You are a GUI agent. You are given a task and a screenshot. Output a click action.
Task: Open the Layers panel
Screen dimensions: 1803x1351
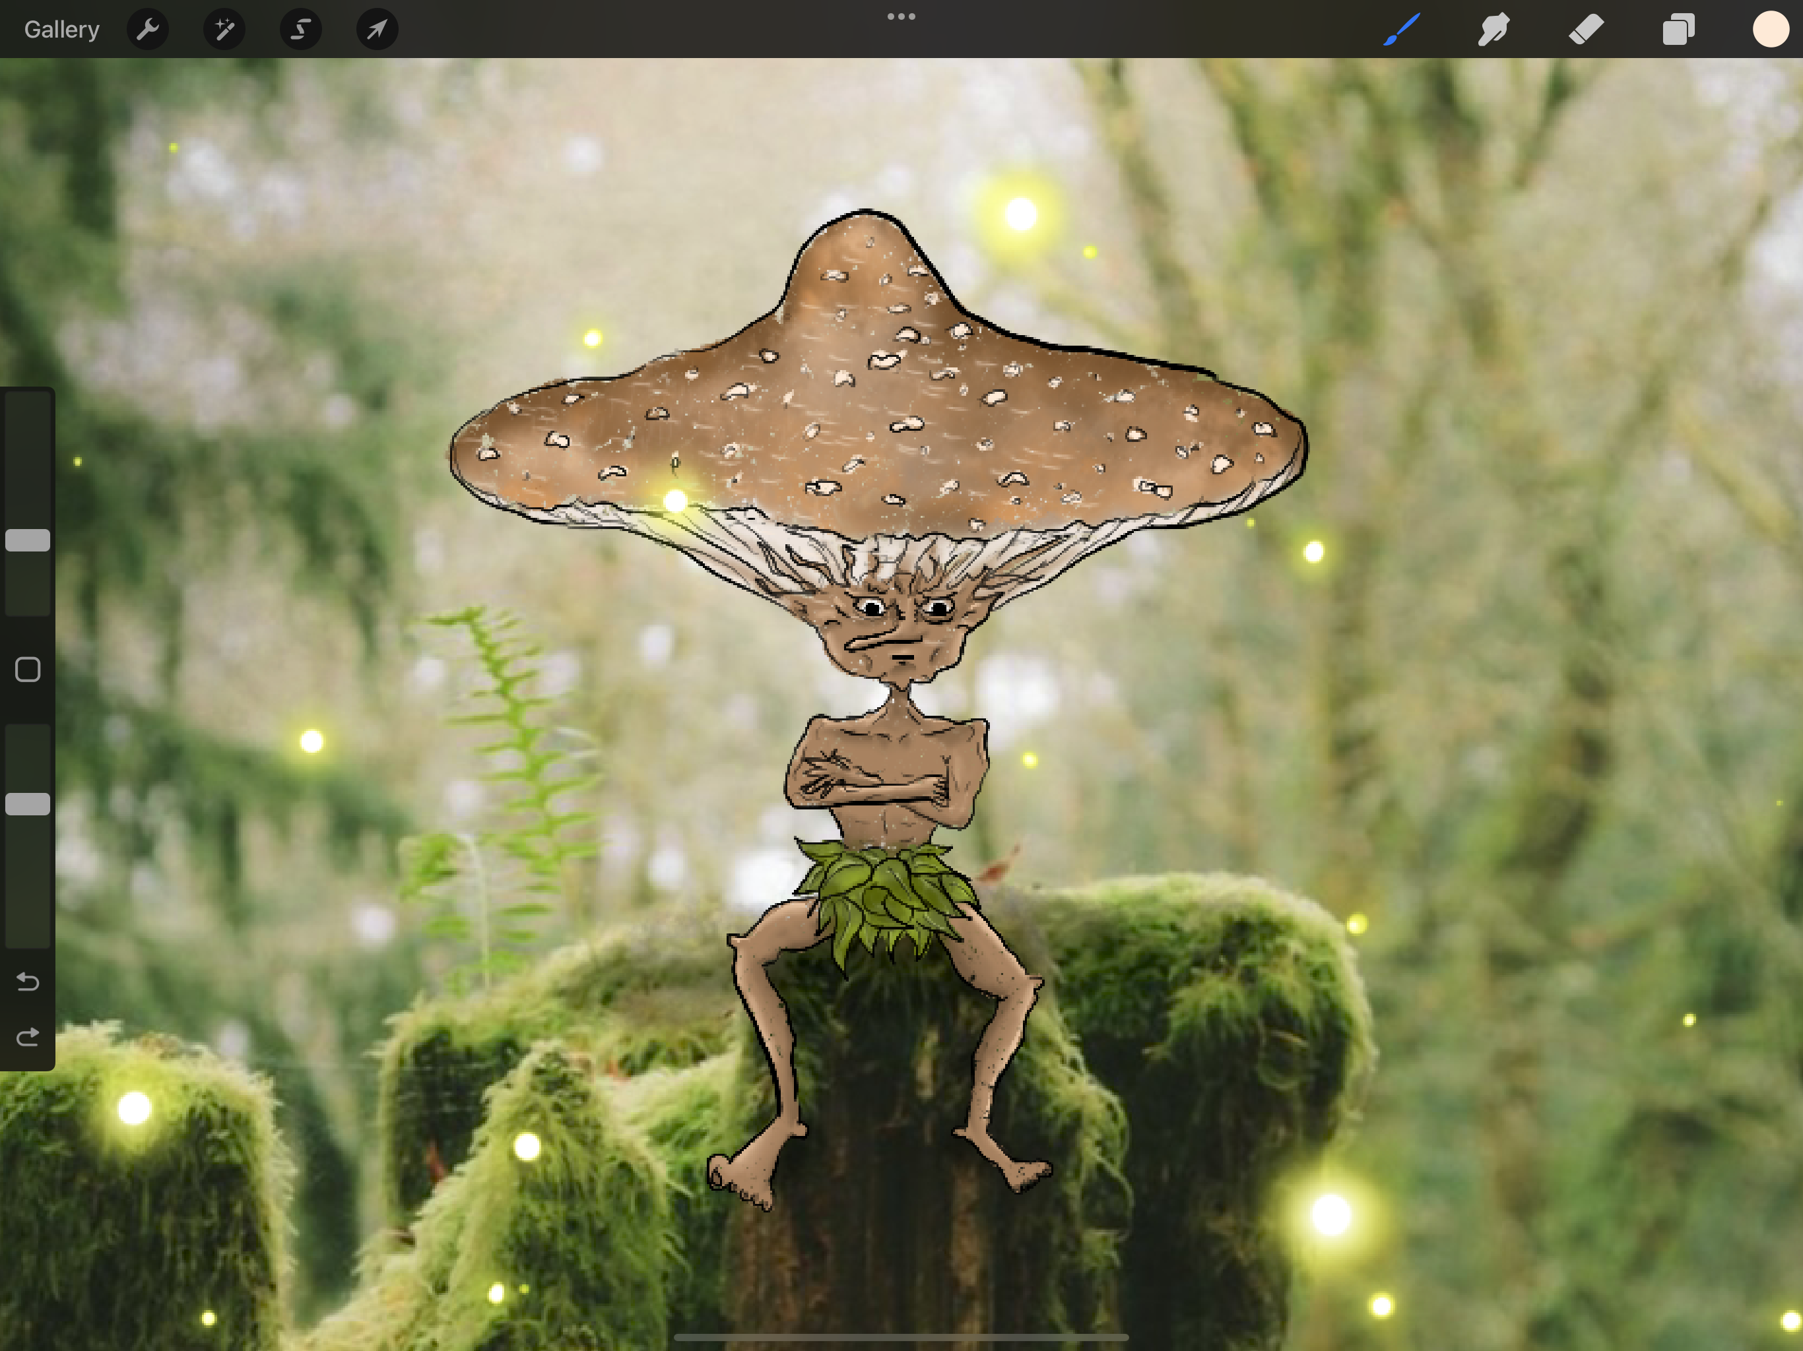(x=1678, y=29)
